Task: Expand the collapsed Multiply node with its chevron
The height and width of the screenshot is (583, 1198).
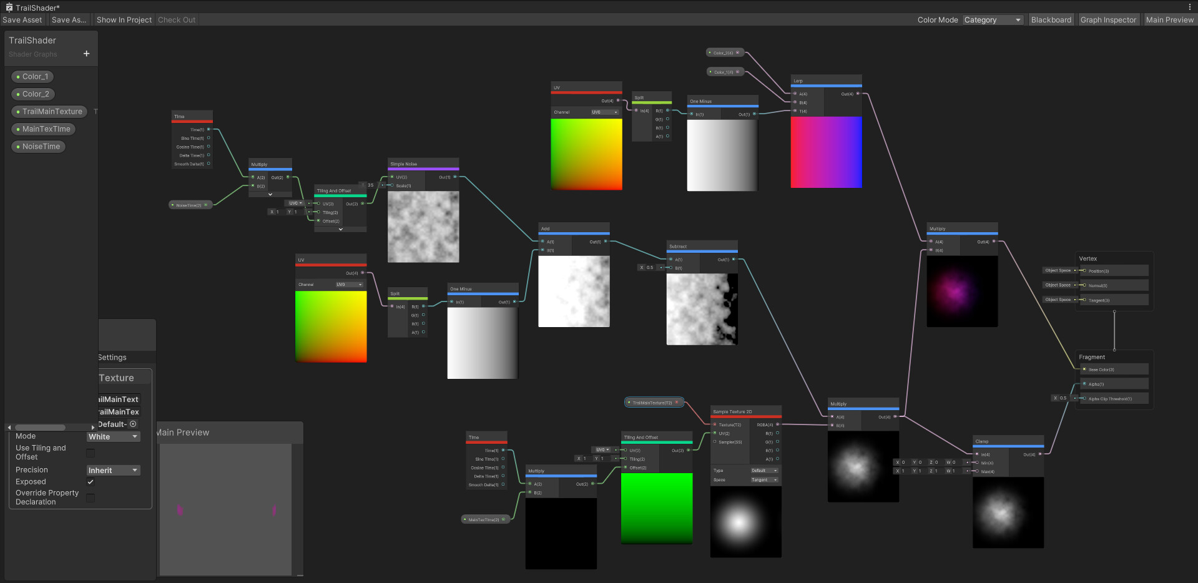Action: (x=270, y=194)
